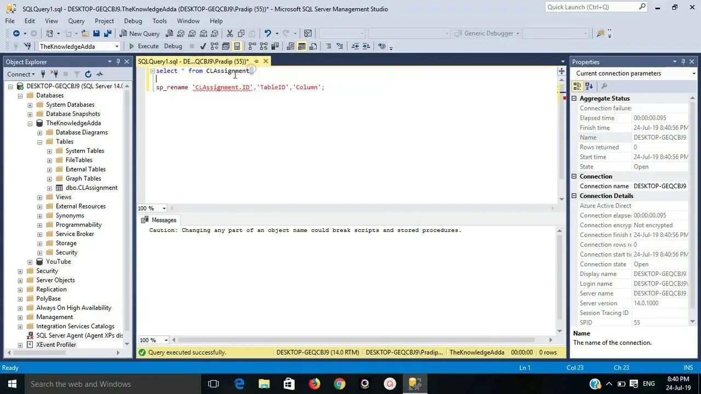The height and width of the screenshot is (394, 701).
Task: Collapse the Connection Details section
Action: click(574, 196)
